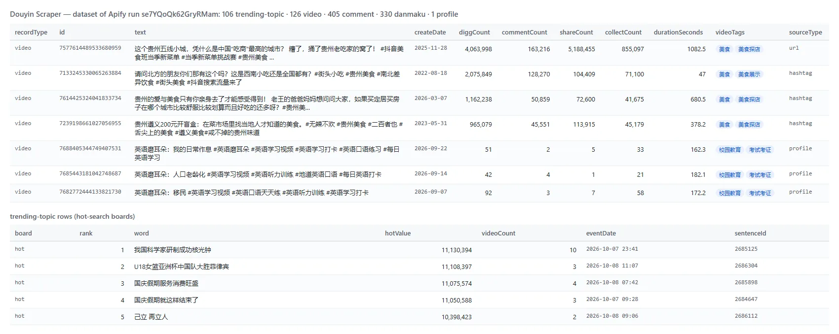Select the diggCount column header
The image size is (839, 334).
point(474,33)
